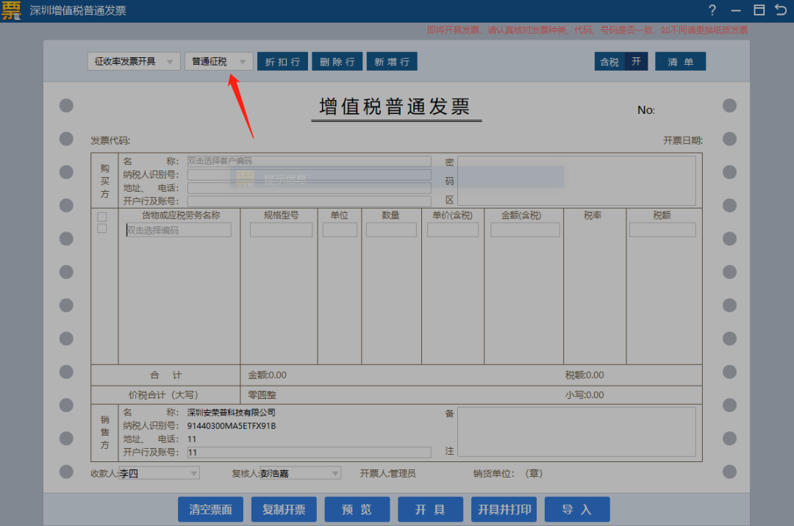The image size is (794, 526).
Task: Click the 新增行 add row button
Action: tap(392, 62)
